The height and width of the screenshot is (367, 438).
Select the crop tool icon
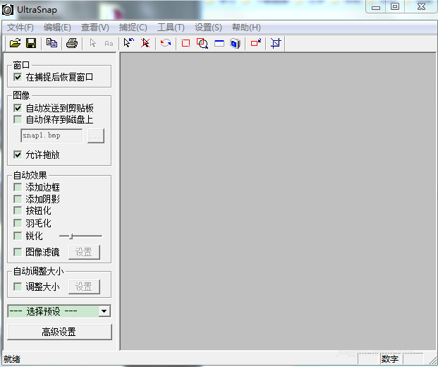276,43
